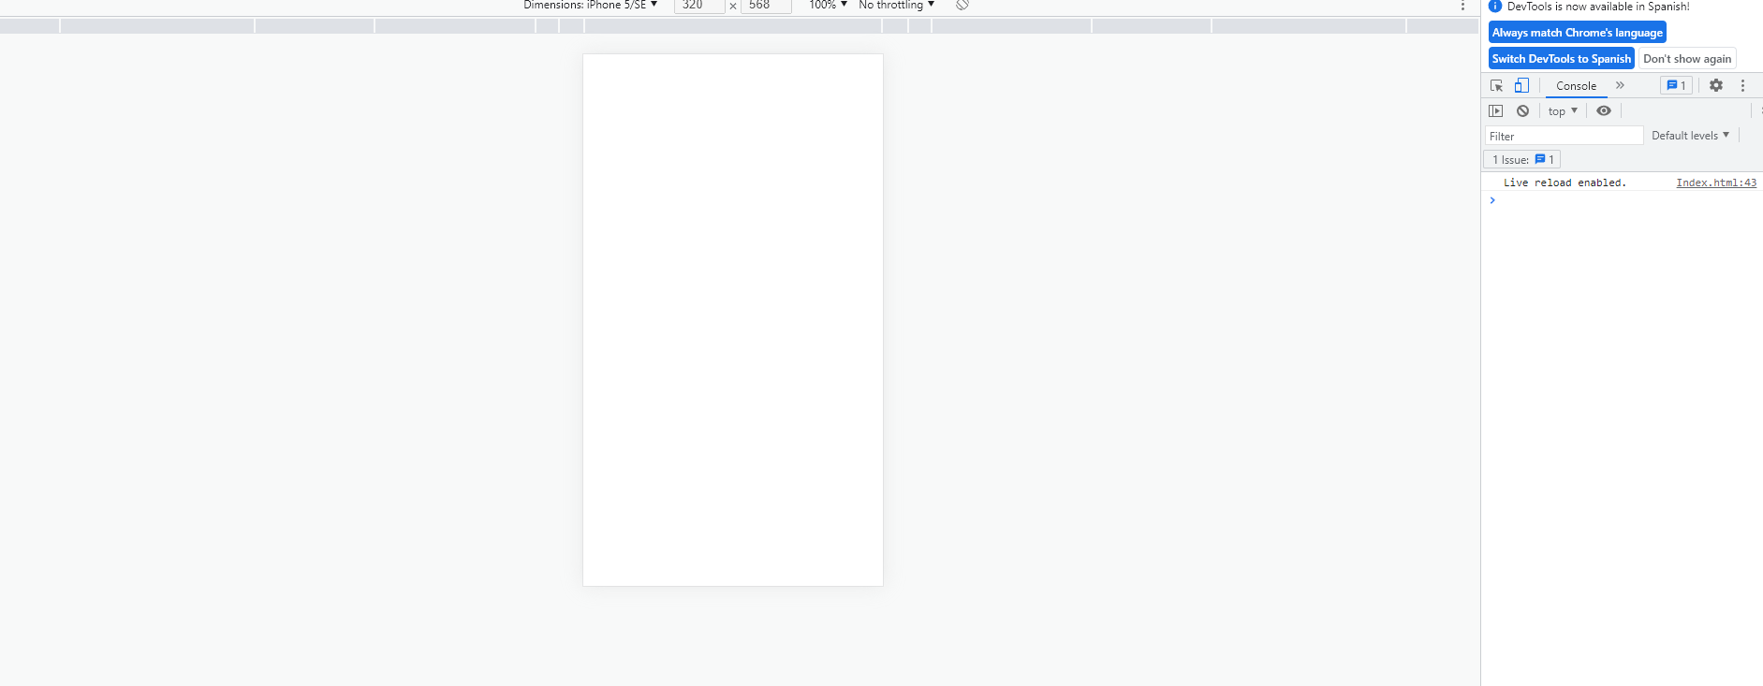1763x686 pixels.
Task: Edit the viewport width field 320
Action: [698, 6]
